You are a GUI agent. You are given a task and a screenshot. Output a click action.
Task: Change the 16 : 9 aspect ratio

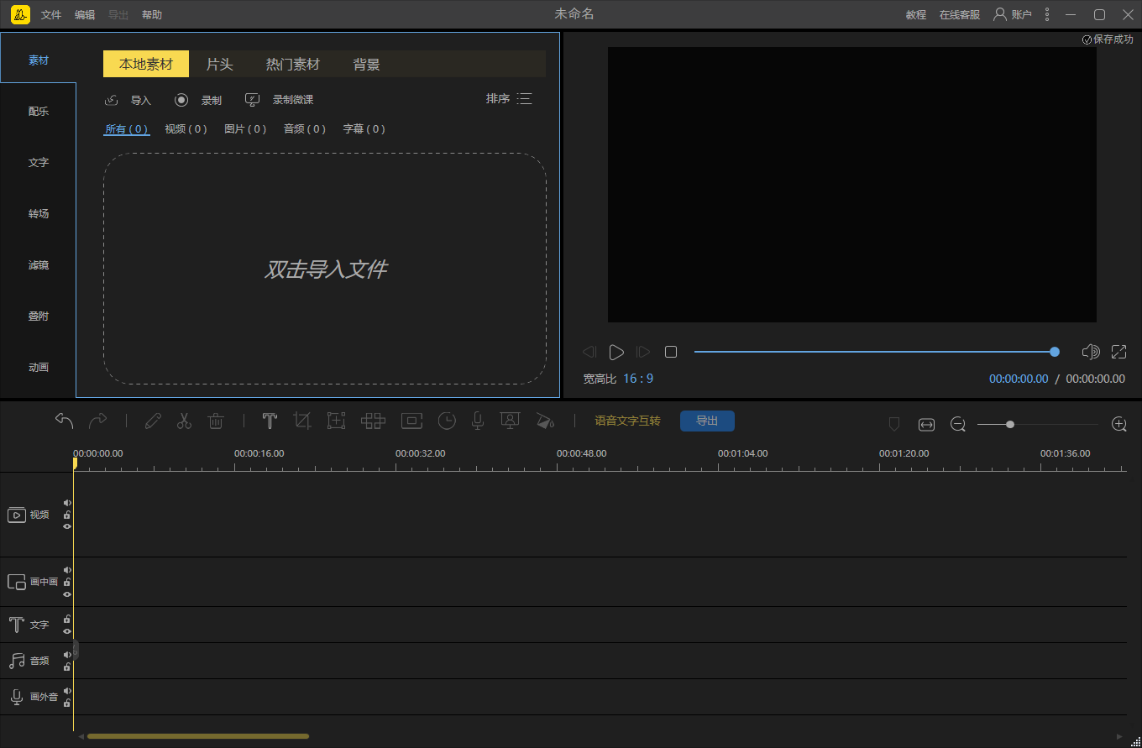[638, 379]
